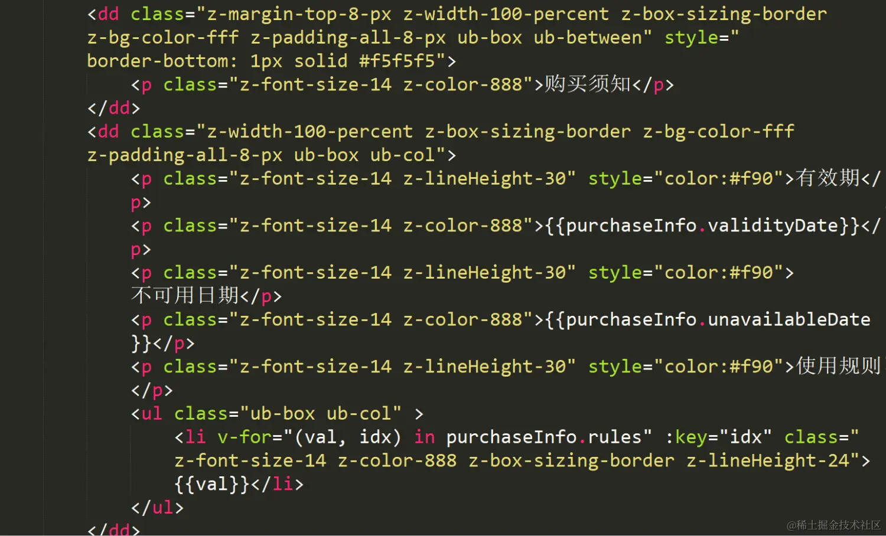Click the first closing </dd> tag

114,107
